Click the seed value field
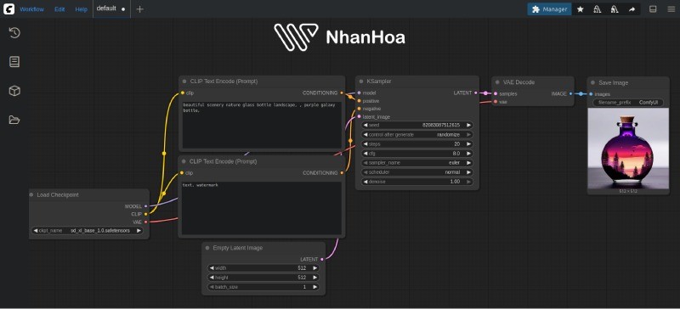The height and width of the screenshot is (309, 680). [x=417, y=126]
